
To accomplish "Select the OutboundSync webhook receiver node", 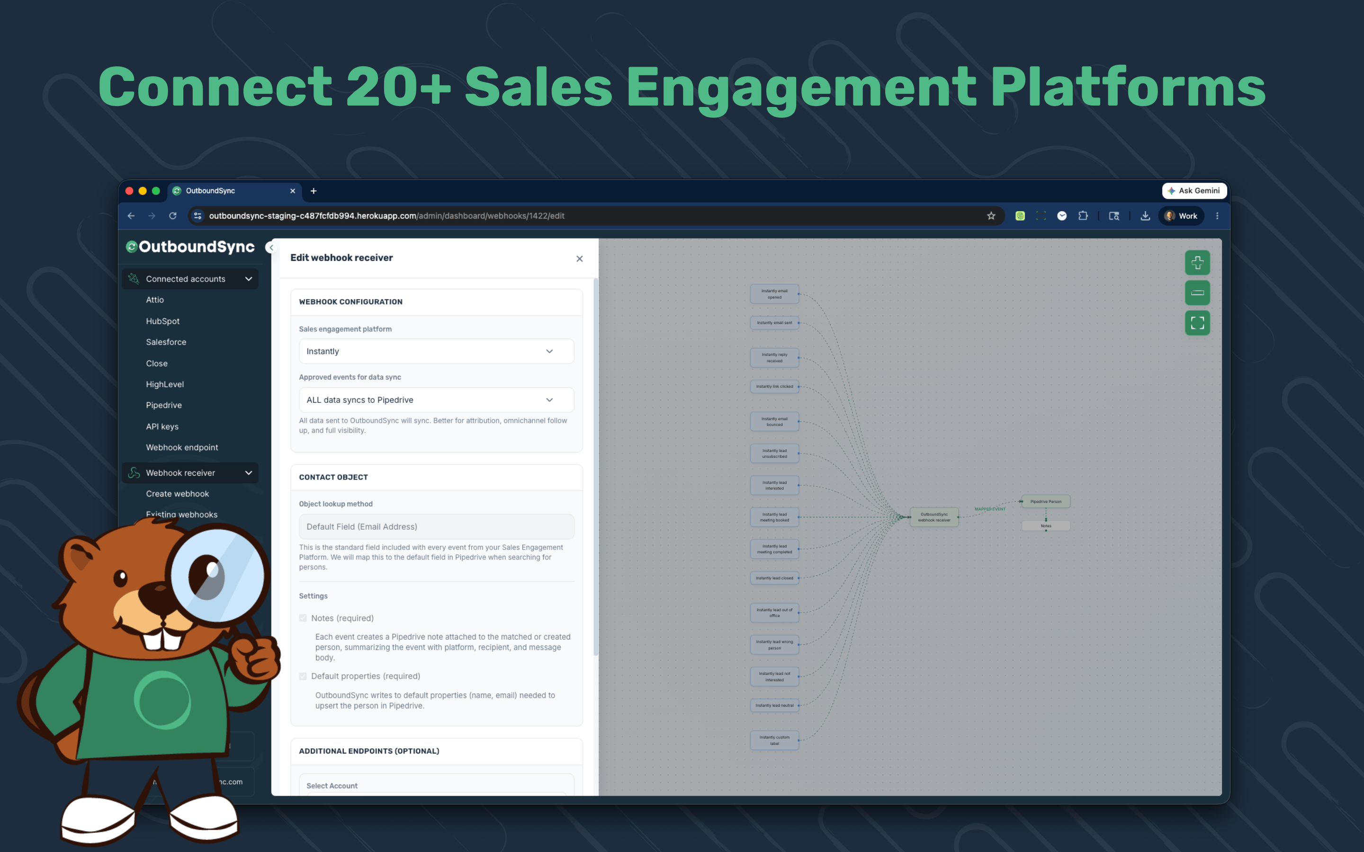I will 934,517.
